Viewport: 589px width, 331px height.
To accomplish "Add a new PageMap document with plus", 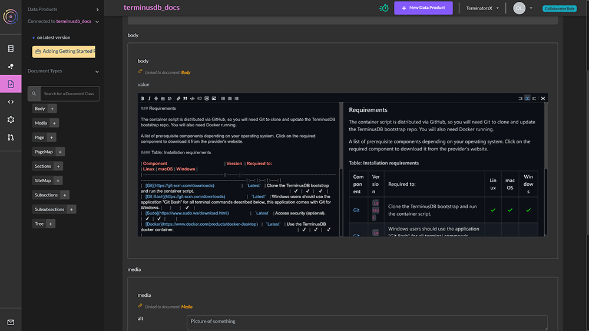I will point(59,152).
